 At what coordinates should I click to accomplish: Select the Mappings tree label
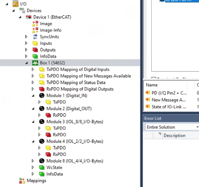tap(36, 181)
